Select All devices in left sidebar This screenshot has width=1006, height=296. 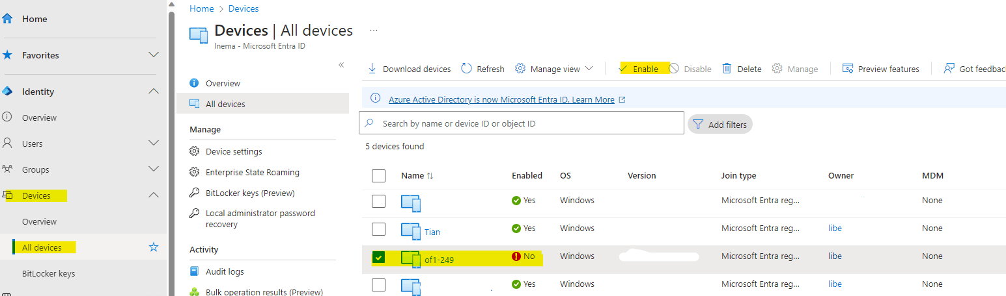(x=42, y=247)
